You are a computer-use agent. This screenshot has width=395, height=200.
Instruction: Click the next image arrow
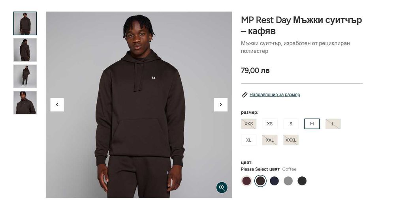[x=221, y=105]
